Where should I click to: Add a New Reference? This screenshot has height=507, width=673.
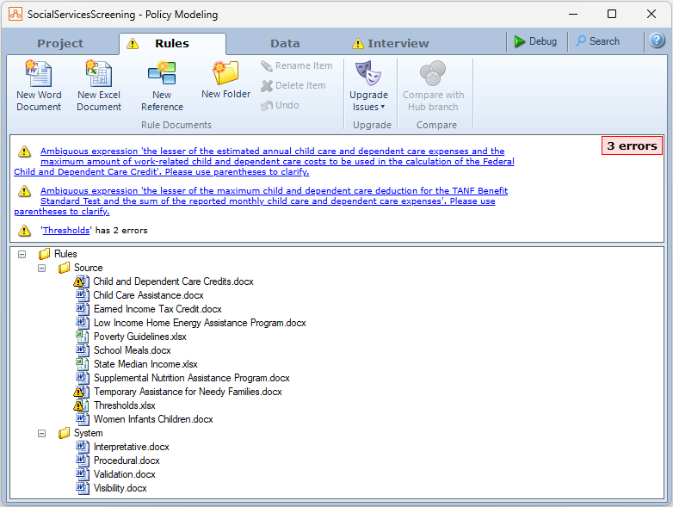(162, 85)
